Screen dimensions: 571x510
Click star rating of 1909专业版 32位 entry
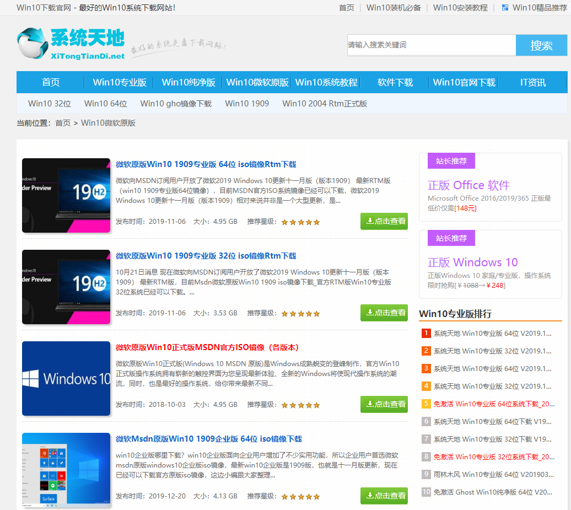300,314
